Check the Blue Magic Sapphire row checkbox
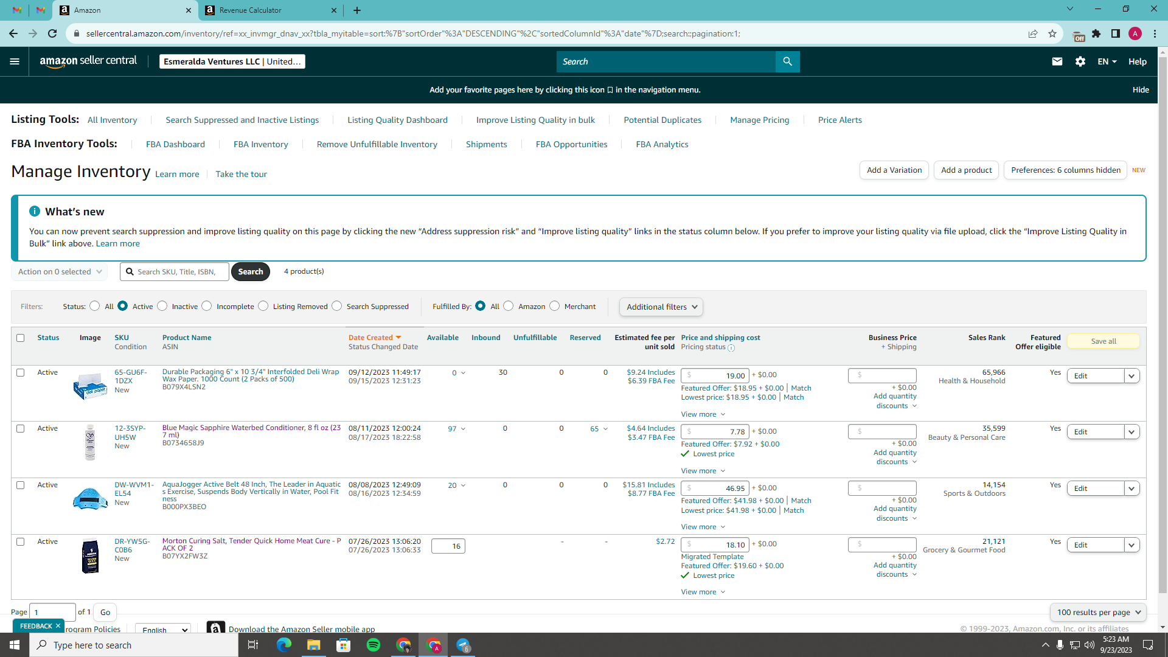 [x=21, y=428]
